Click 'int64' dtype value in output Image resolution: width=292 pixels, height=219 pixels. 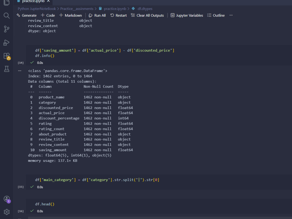(123, 118)
